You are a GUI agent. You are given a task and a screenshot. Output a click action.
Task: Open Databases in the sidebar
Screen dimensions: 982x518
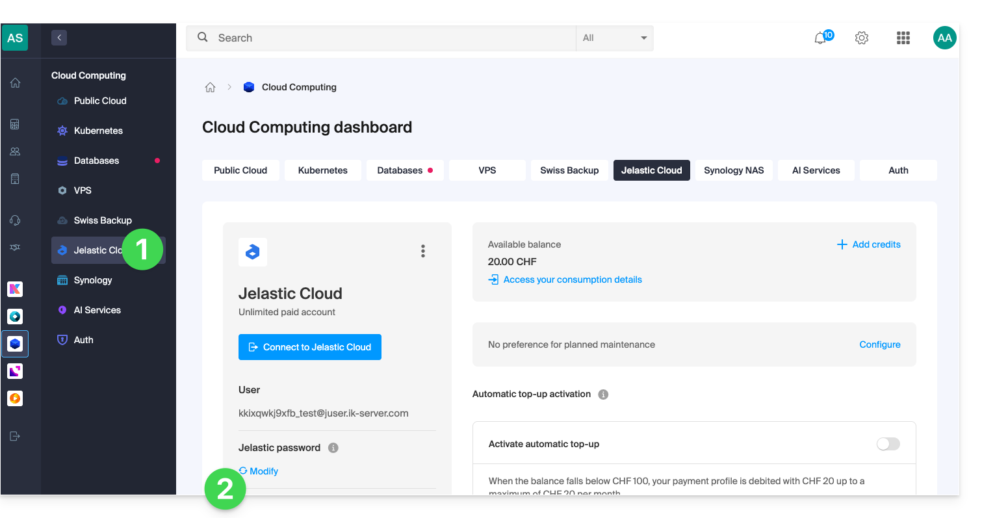(108, 161)
